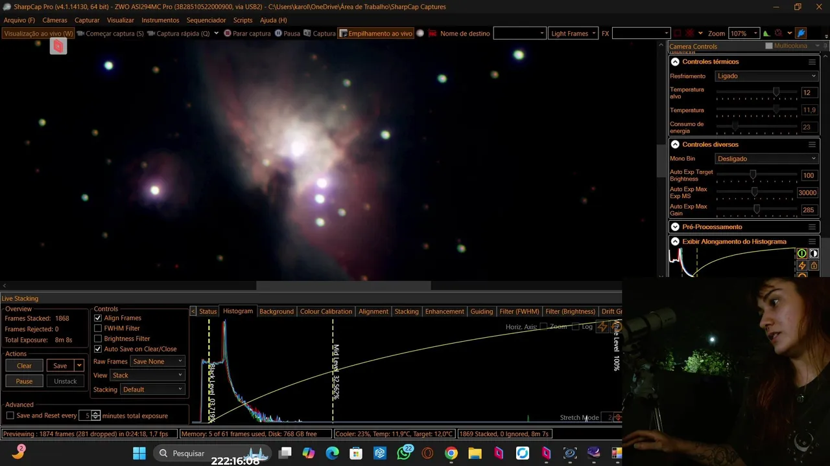
Task: Open Microsoft Store from the taskbar
Action: 356,453
